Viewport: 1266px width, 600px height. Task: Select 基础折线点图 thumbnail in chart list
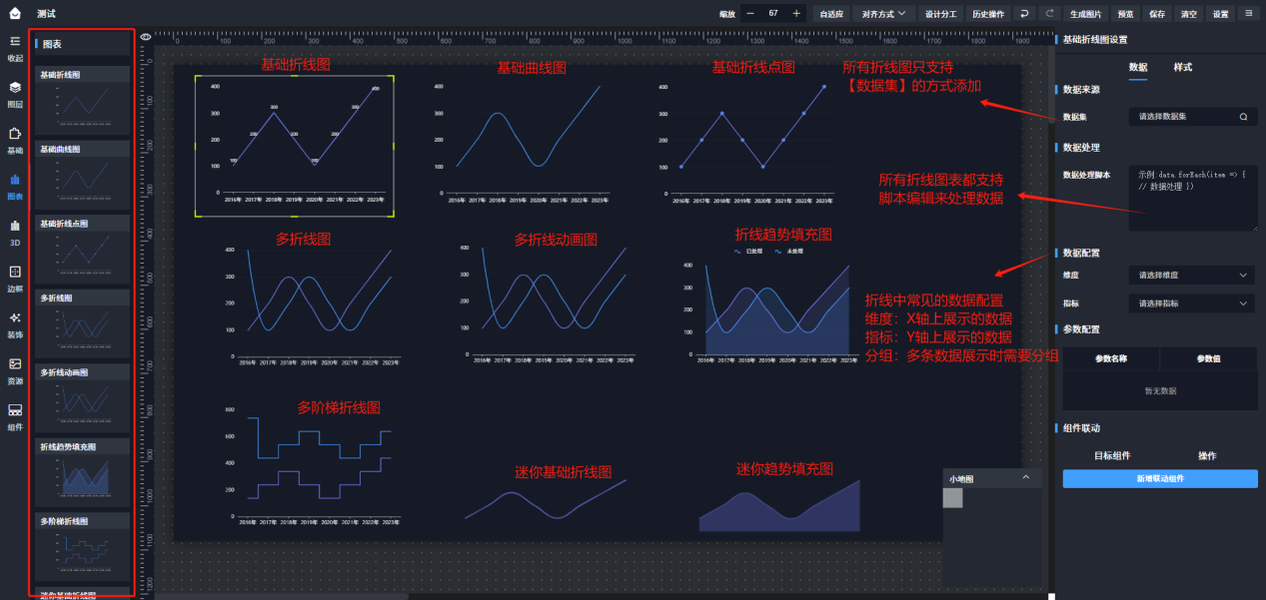(x=82, y=252)
